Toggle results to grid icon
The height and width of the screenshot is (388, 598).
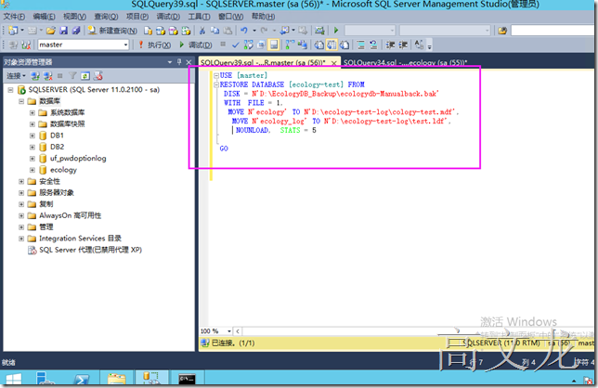point(331,45)
